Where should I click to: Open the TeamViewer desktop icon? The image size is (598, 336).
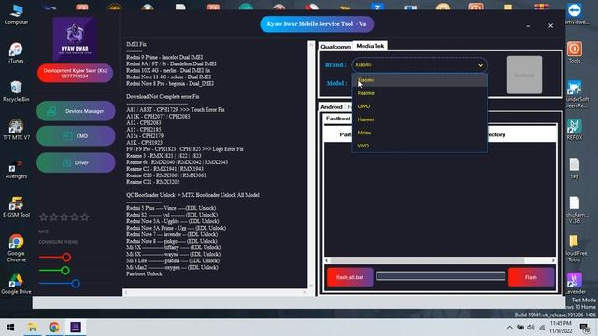tap(576, 14)
